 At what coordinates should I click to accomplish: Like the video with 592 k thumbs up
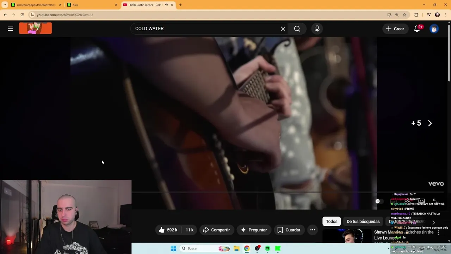pyautogui.click(x=169, y=230)
